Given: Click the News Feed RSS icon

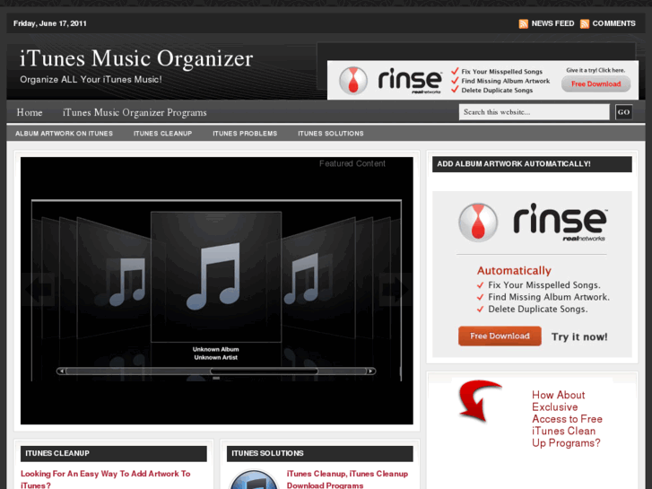Looking at the screenshot, I should [x=523, y=23].
